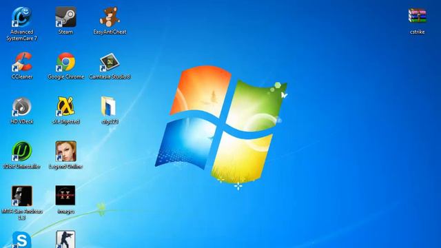Select the cfgs123 folder icon

point(108,106)
